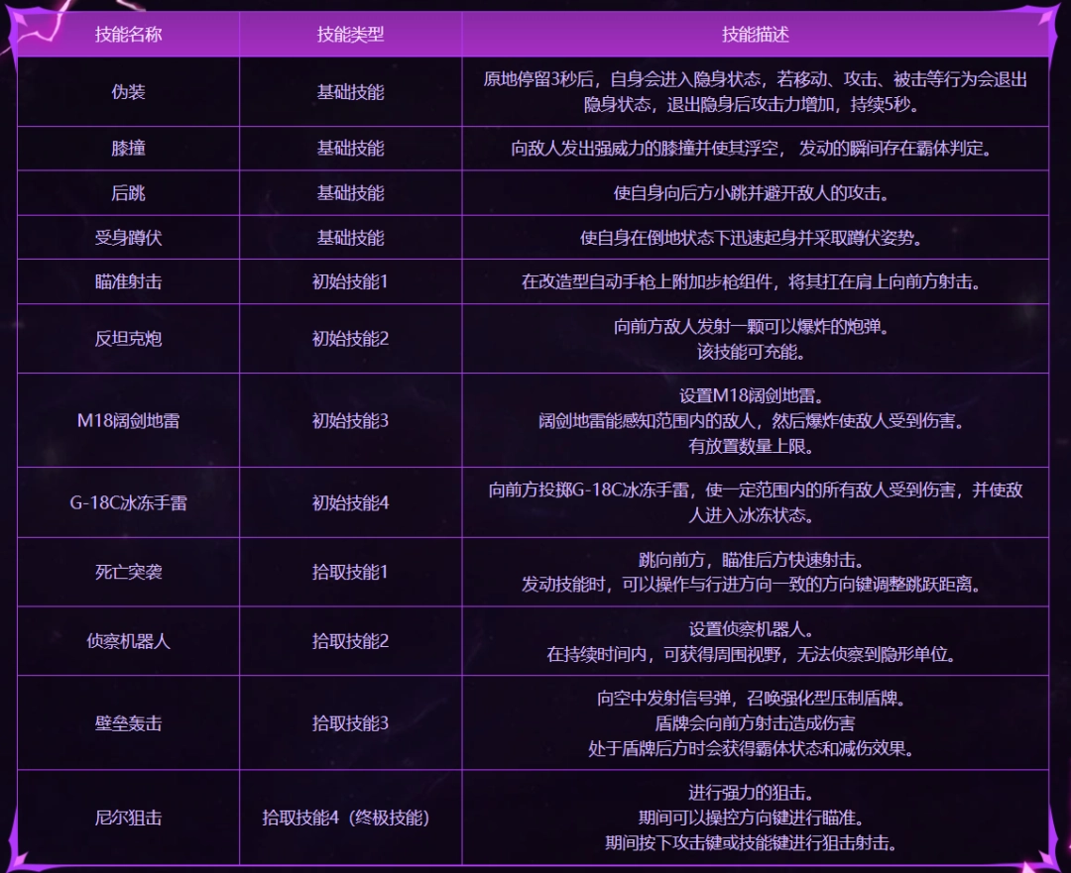The width and height of the screenshot is (1071, 873).
Task: Click the 伪装 description about 隐身状态
Action: click(x=756, y=91)
